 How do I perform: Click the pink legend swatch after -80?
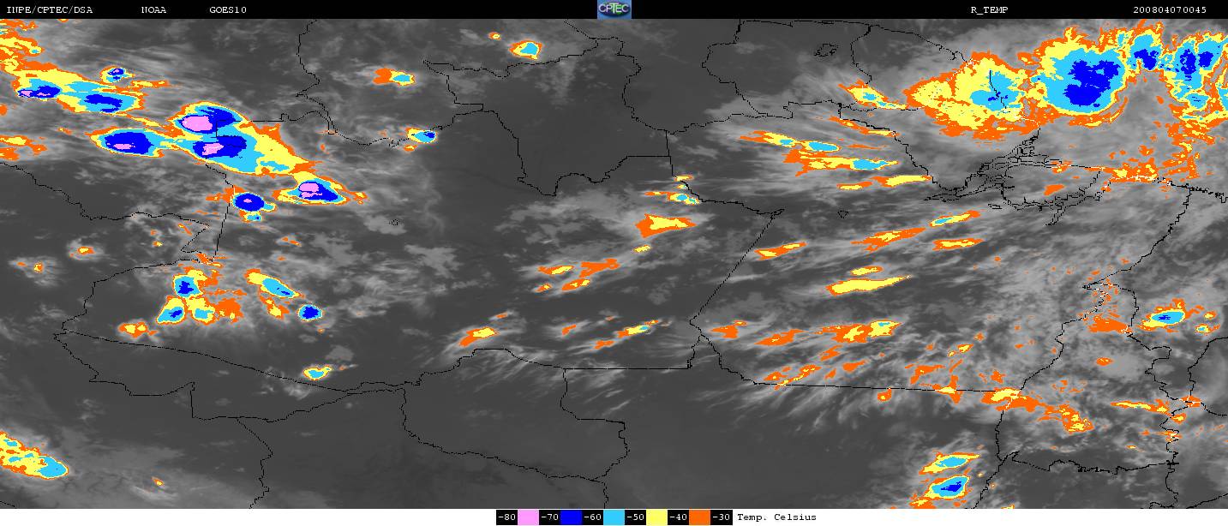(529, 517)
